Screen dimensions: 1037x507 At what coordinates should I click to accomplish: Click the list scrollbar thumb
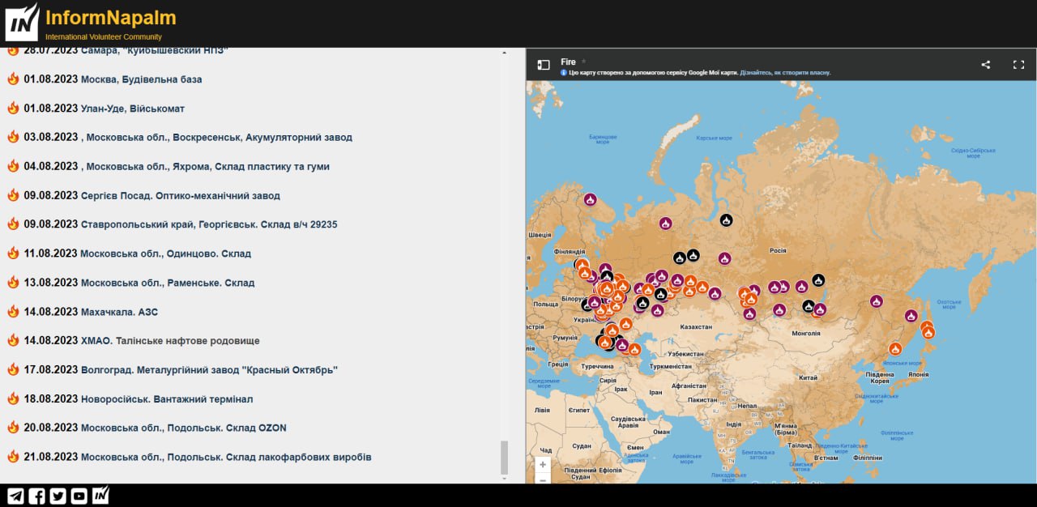tap(505, 458)
